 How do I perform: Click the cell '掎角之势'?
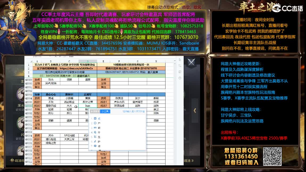pos(51,143)
